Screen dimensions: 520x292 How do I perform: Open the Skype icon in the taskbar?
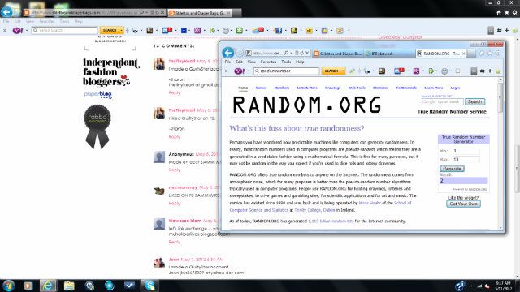(149, 286)
